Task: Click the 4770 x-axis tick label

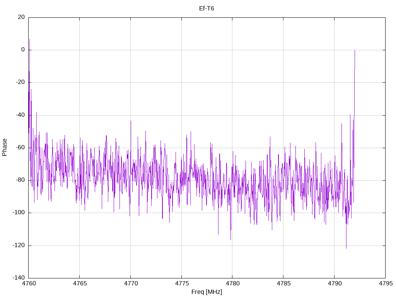Action: pos(130,283)
